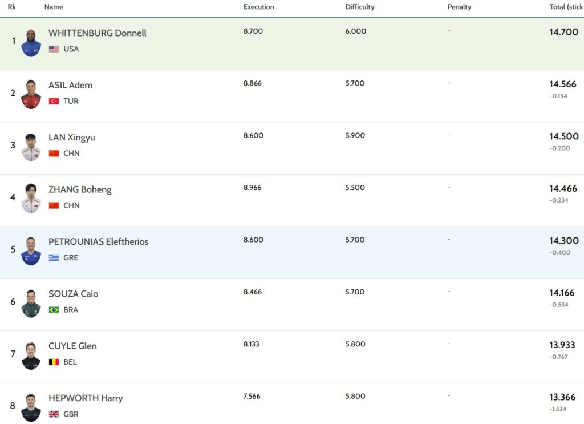Sort by the Difficulty column header
584x424 pixels.
click(x=360, y=7)
